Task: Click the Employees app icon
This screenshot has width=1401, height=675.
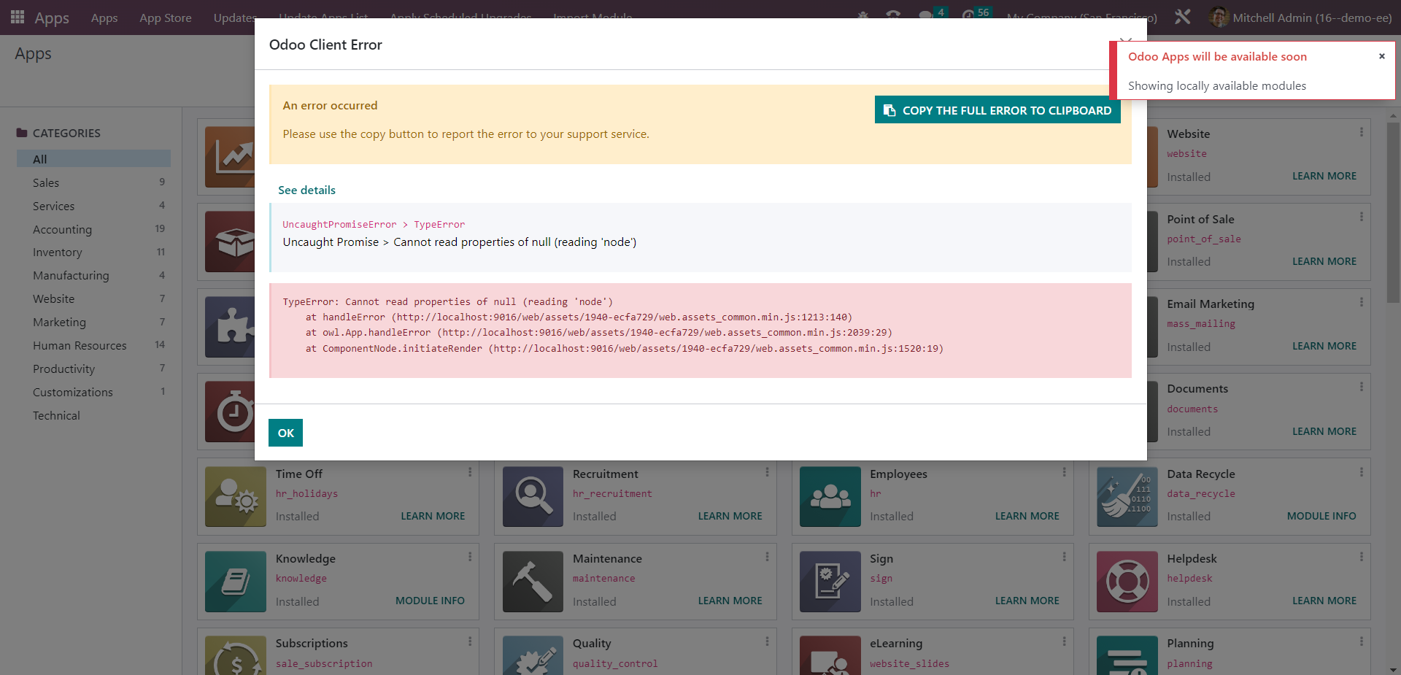Action: coord(830,497)
